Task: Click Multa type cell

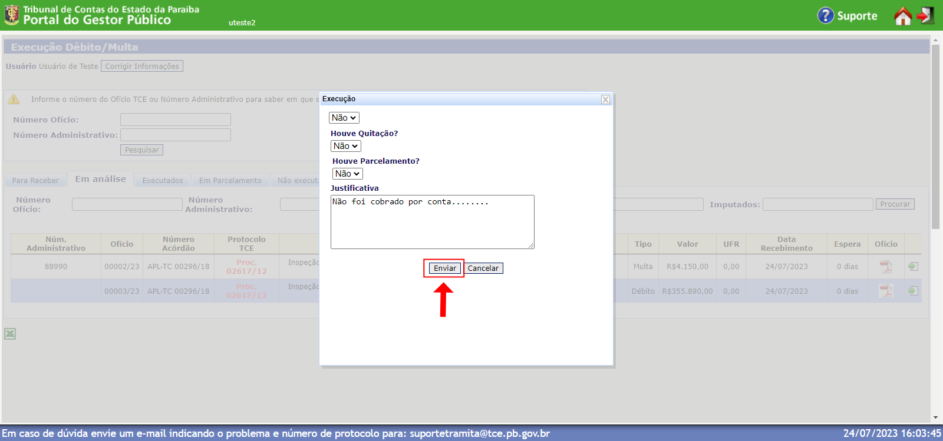Action: [643, 267]
